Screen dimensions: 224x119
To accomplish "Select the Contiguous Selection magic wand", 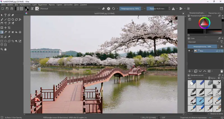I will pyautogui.click(x=16, y=41).
